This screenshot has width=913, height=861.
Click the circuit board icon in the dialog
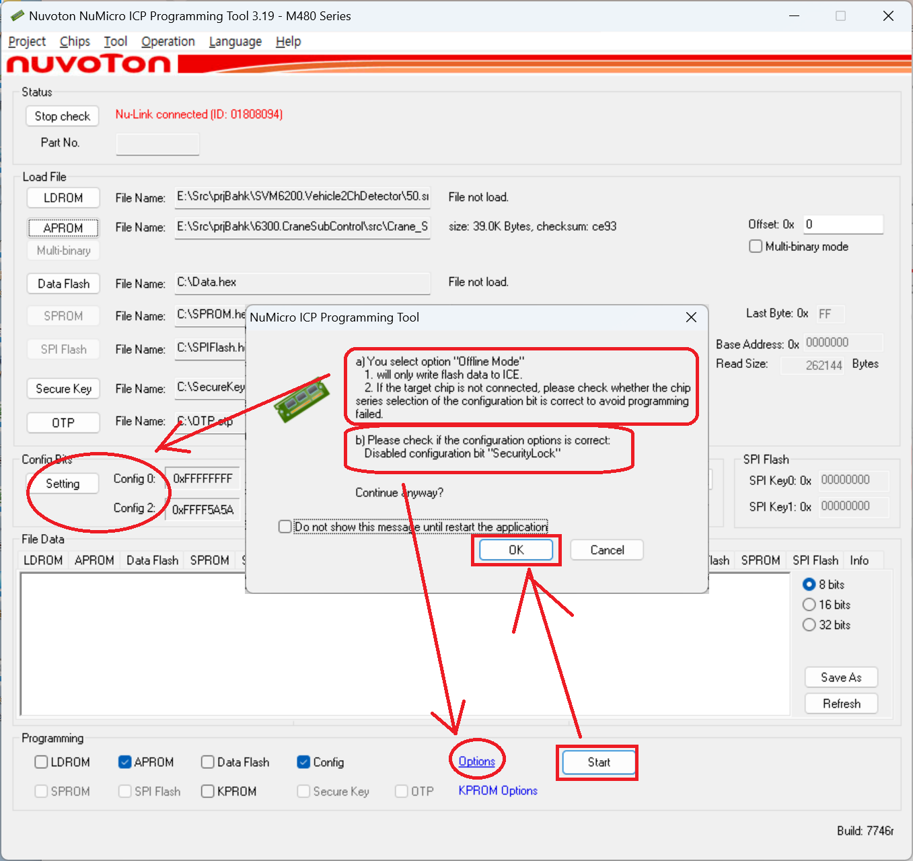click(x=303, y=400)
